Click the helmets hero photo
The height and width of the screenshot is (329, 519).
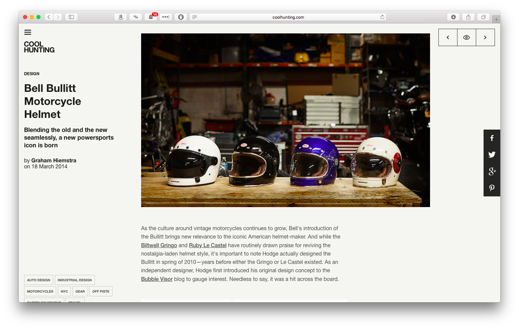286,120
